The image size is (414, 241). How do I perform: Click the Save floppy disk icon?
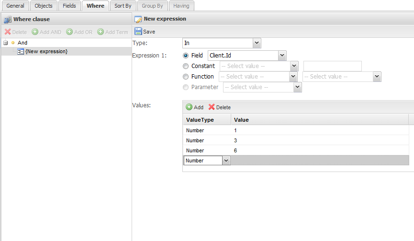coord(138,32)
